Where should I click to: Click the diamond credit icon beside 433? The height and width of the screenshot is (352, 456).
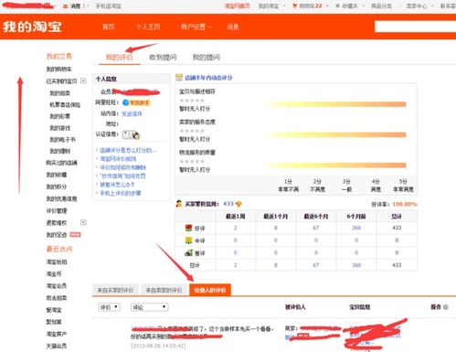239,204
